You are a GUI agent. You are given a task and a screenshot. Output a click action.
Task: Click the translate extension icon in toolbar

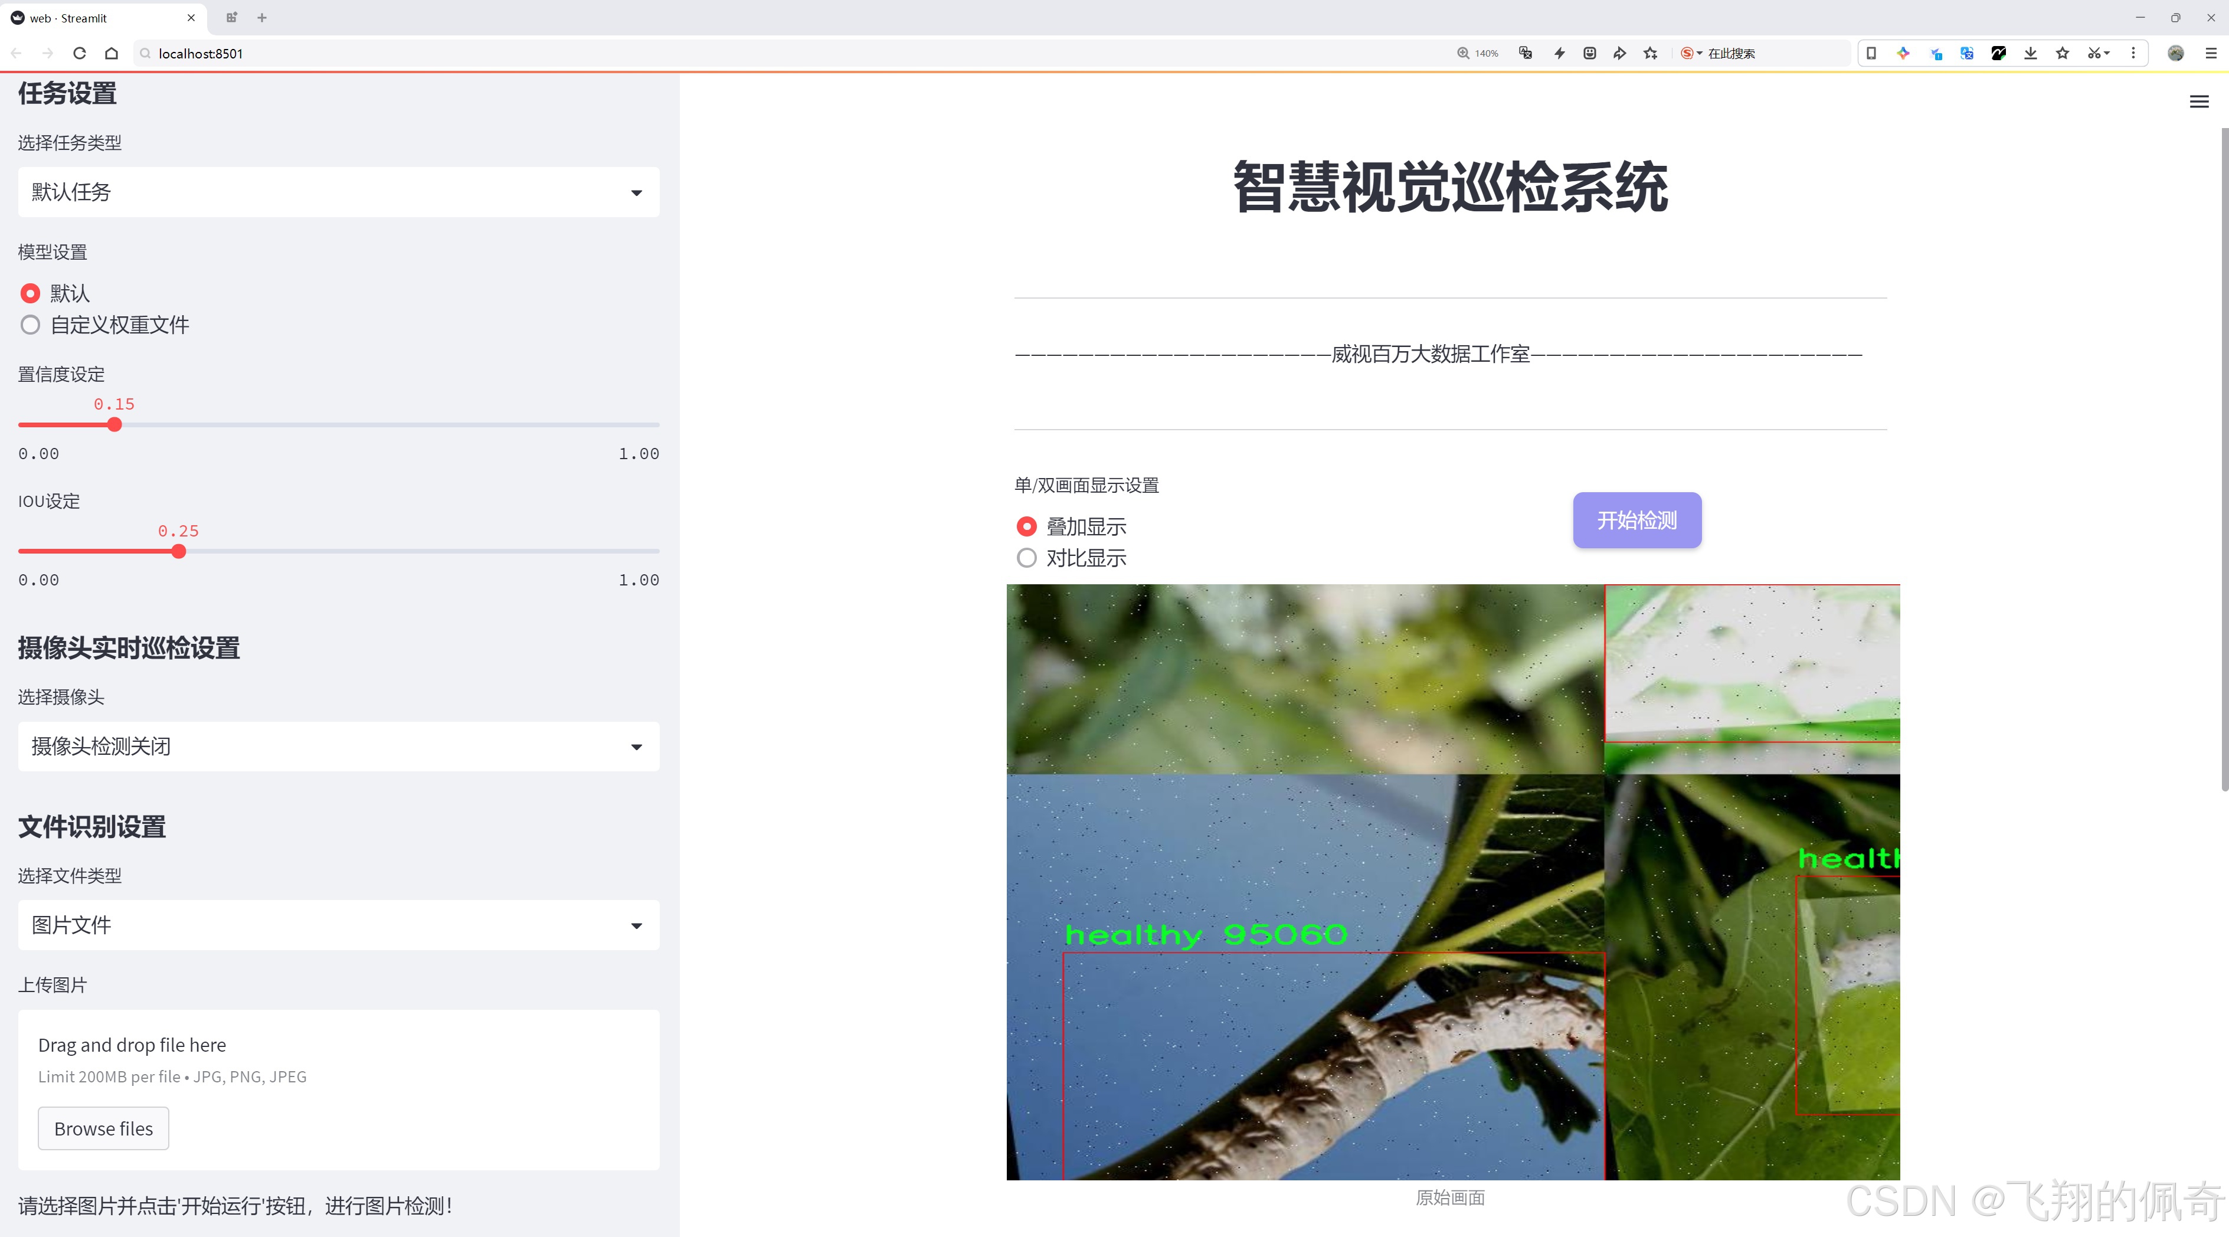[1966, 53]
